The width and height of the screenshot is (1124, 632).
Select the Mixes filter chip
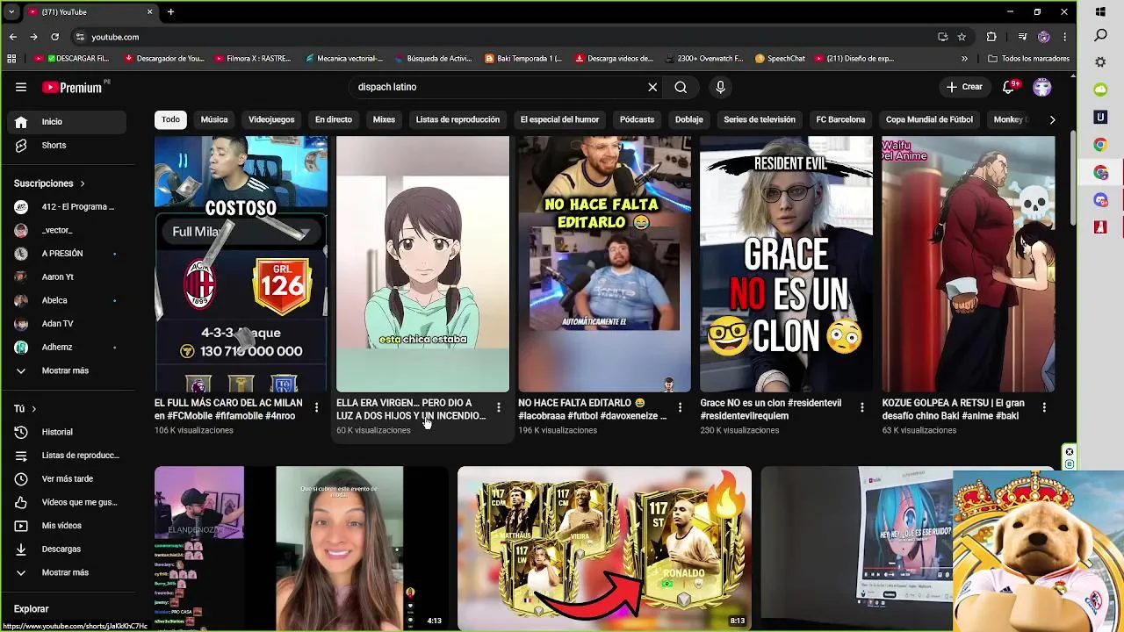click(x=384, y=119)
